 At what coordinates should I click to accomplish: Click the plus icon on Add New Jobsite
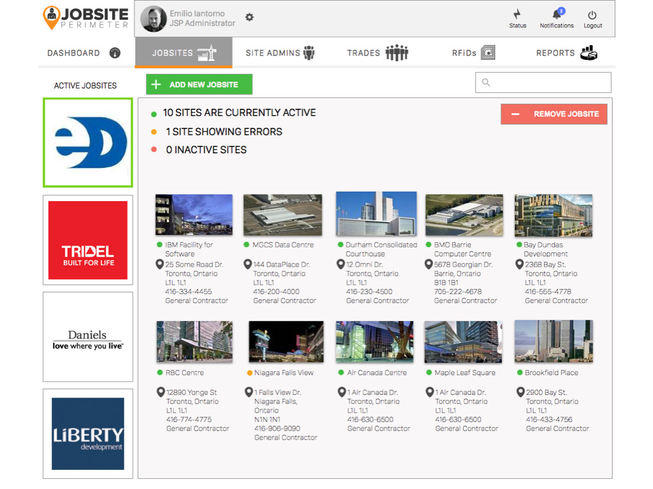(x=156, y=85)
